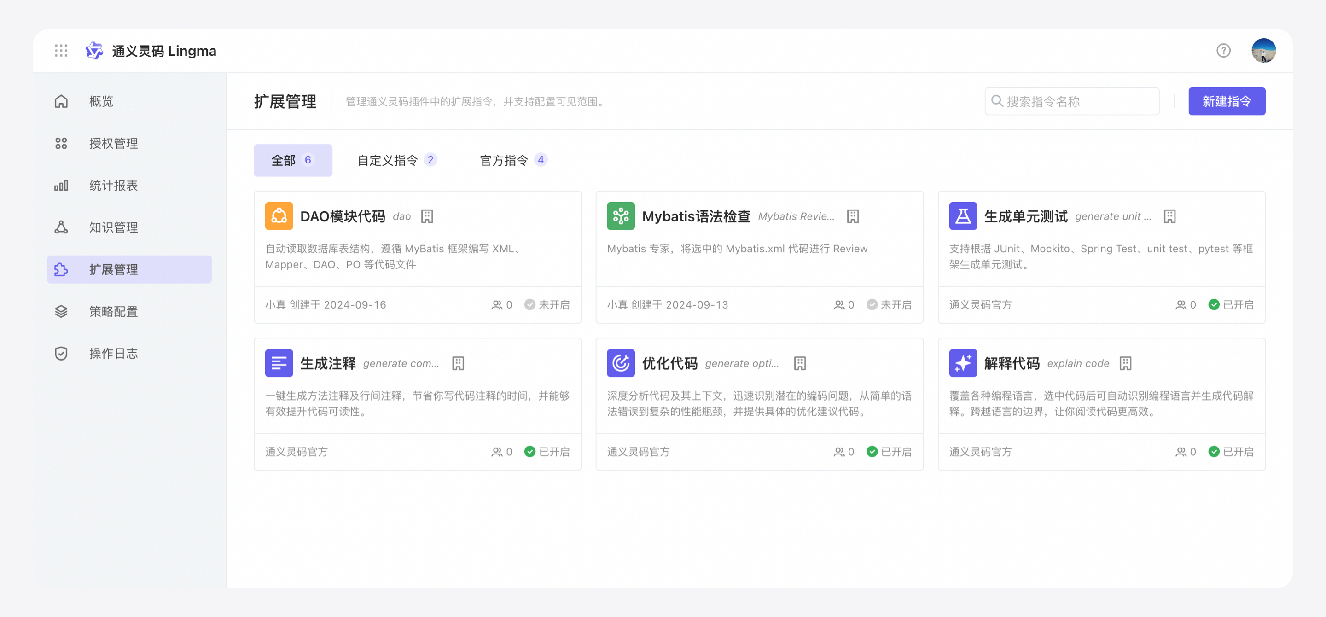Click the 生成单元测试 flask icon
The height and width of the screenshot is (617, 1326).
pos(963,215)
